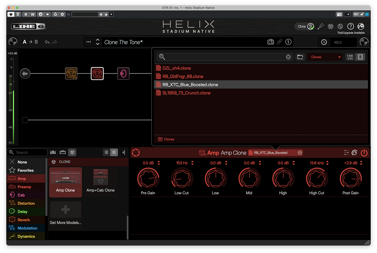Show preset info icon
The image size is (377, 253).
pyautogui.click(x=288, y=42)
